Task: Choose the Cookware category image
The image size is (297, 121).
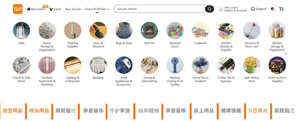Action: [200, 30]
